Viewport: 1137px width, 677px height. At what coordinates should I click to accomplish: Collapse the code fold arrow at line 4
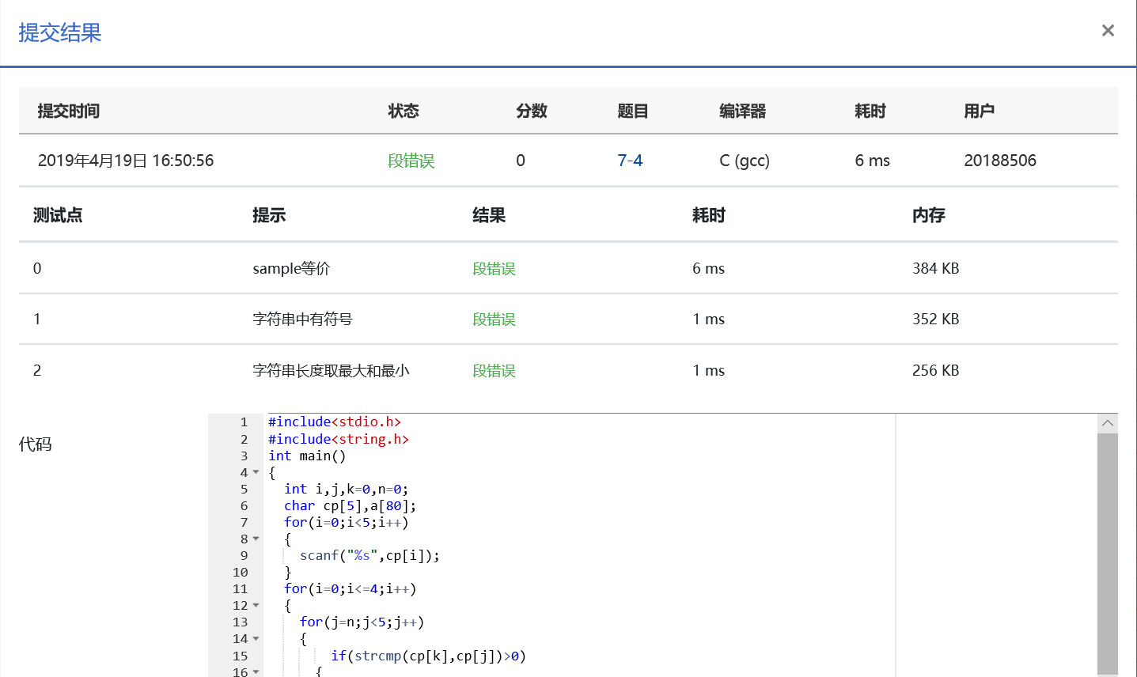(x=256, y=473)
